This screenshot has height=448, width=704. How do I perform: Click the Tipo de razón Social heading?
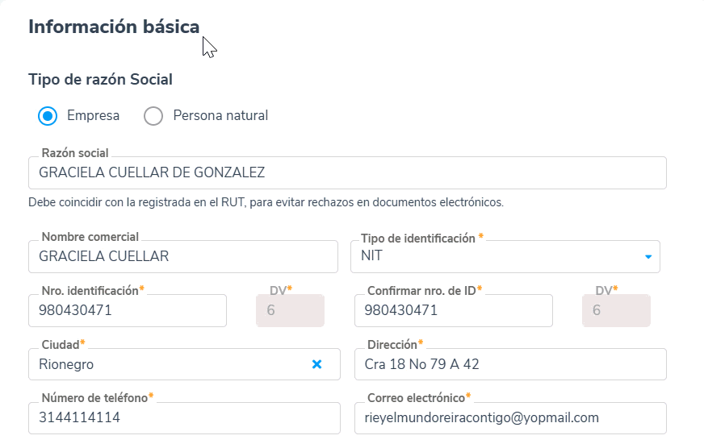point(100,79)
